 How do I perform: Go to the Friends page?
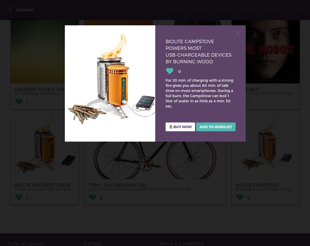(203, 10)
